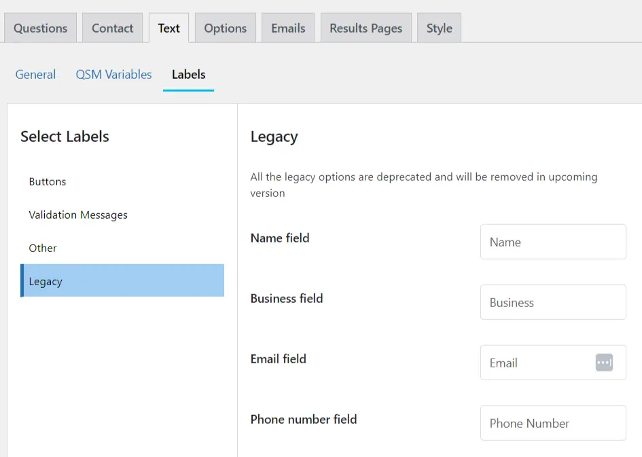Select the Text tab

(x=168, y=27)
